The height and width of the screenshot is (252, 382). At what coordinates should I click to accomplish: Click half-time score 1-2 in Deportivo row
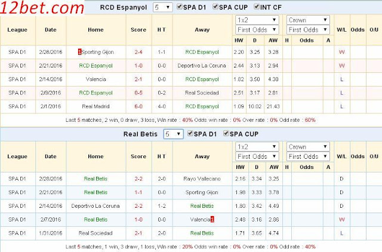tap(162, 206)
